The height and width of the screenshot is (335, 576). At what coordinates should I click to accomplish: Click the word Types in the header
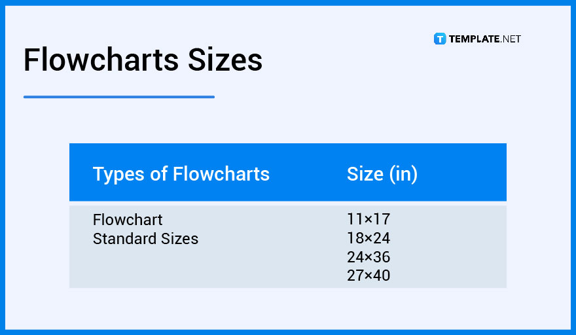coord(118,174)
